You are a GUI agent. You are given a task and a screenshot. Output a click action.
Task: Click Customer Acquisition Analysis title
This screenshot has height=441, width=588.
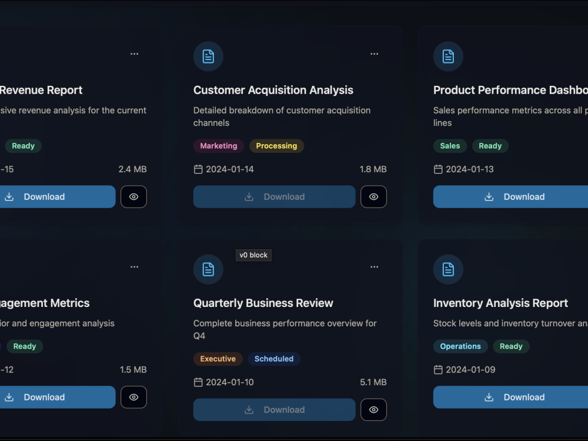[273, 91]
